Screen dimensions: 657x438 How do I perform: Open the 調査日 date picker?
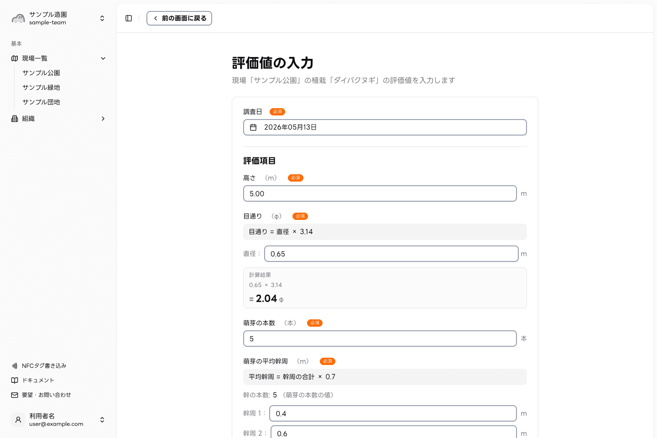pyautogui.click(x=385, y=127)
